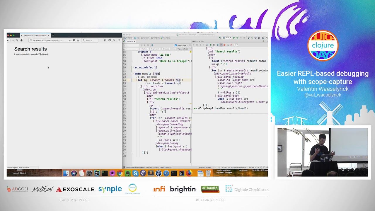375x211 pixels.
Task: Click the Replace all button
Action: tap(155, 49)
